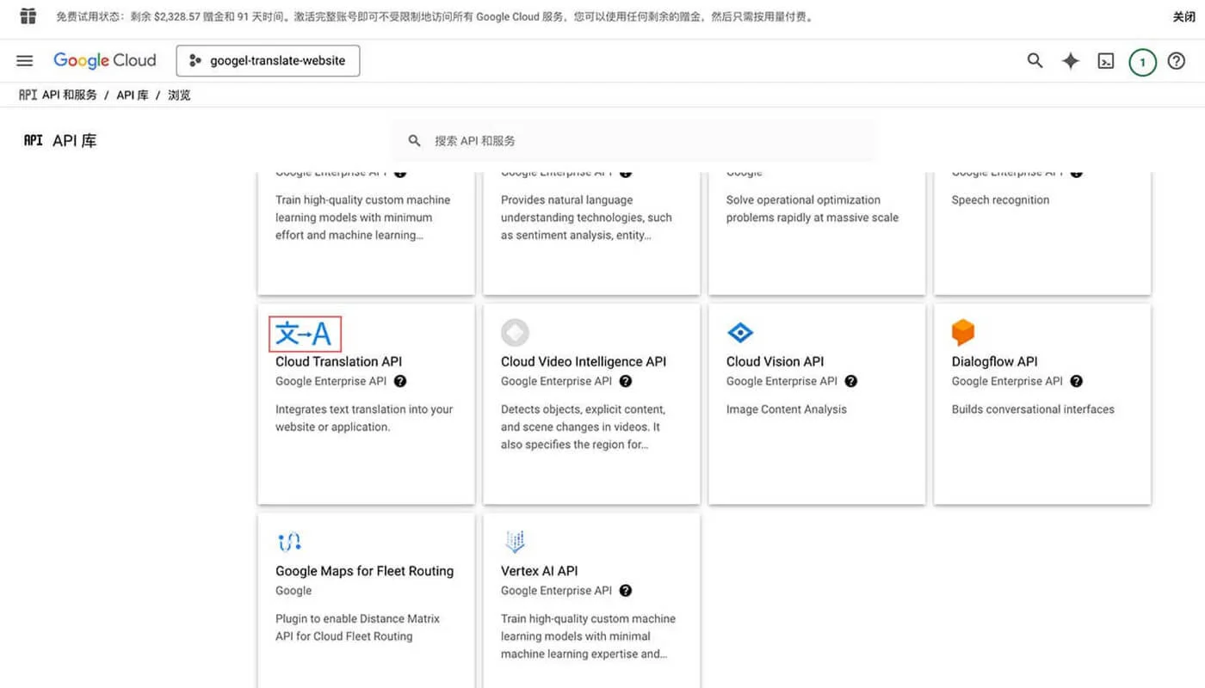Open the search magnifier in top bar

point(1034,60)
